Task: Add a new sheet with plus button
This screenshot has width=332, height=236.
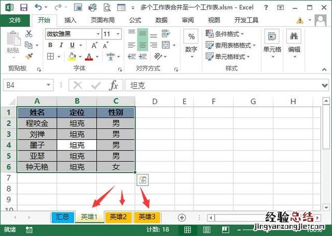Action: pyautogui.click(x=182, y=217)
